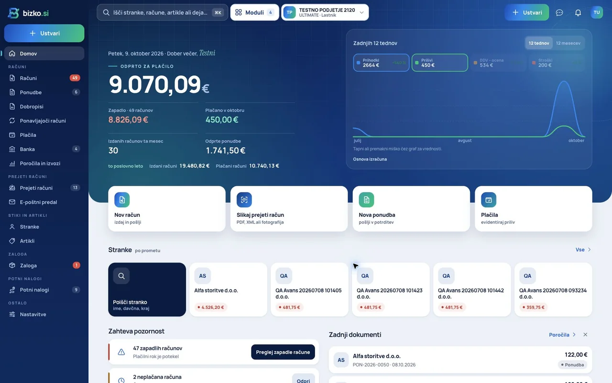This screenshot has width=612, height=383.
Task: Open Ponudbe in the sidebar
Action: click(x=44, y=92)
